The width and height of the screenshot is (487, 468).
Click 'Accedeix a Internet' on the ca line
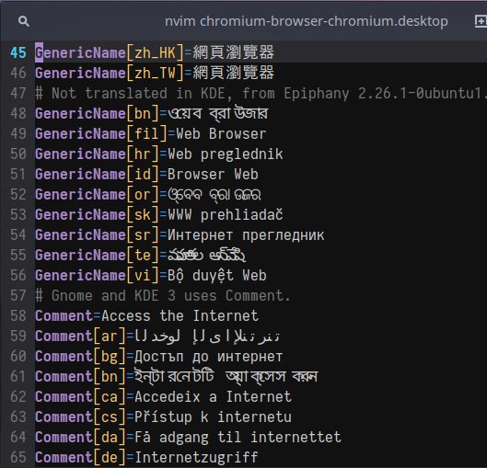coord(213,397)
